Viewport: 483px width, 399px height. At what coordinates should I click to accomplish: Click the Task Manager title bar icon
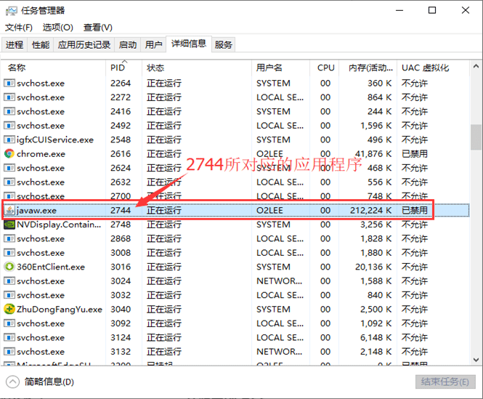(12, 10)
